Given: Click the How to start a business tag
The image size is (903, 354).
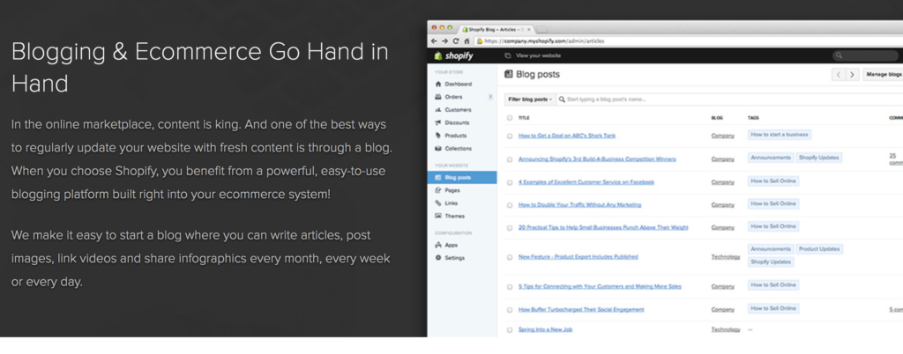Looking at the screenshot, I should click(x=780, y=135).
